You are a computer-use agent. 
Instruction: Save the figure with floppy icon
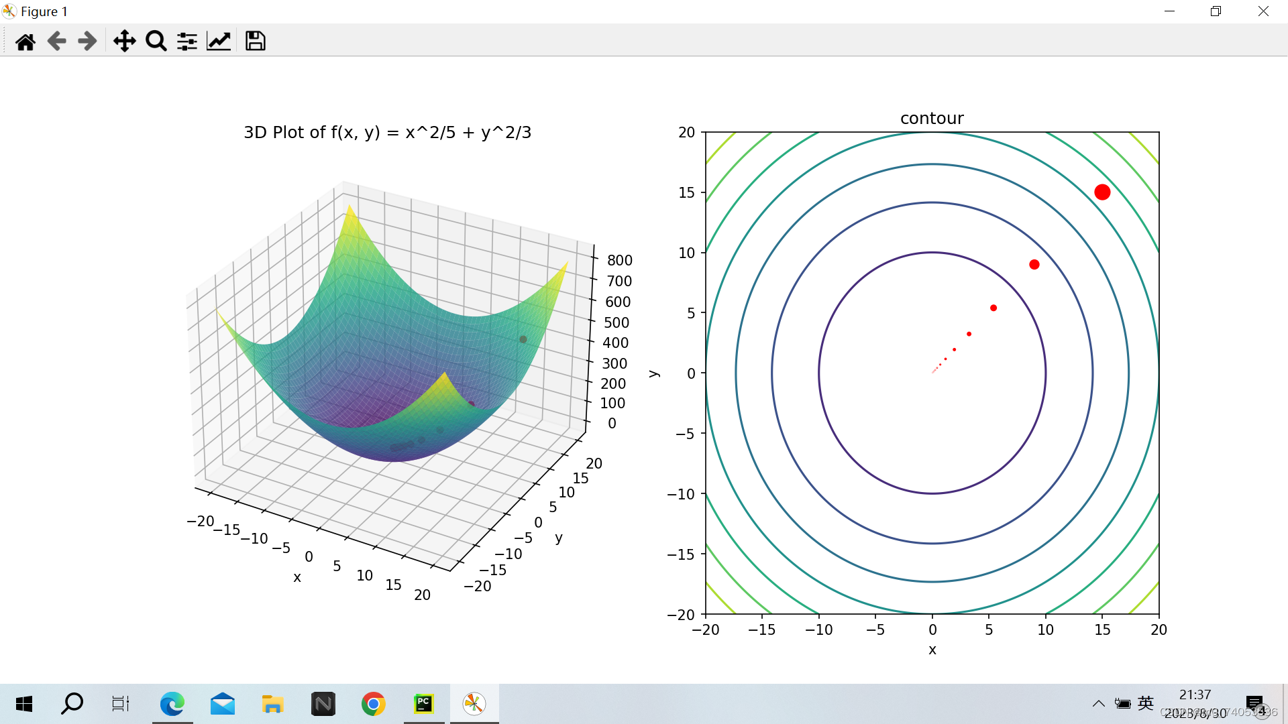(x=255, y=42)
